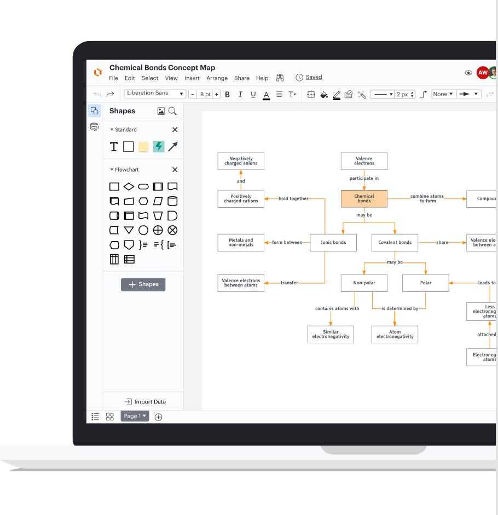Select the diamond decision shape in Flowchart
The image size is (498, 515).
coord(129,186)
